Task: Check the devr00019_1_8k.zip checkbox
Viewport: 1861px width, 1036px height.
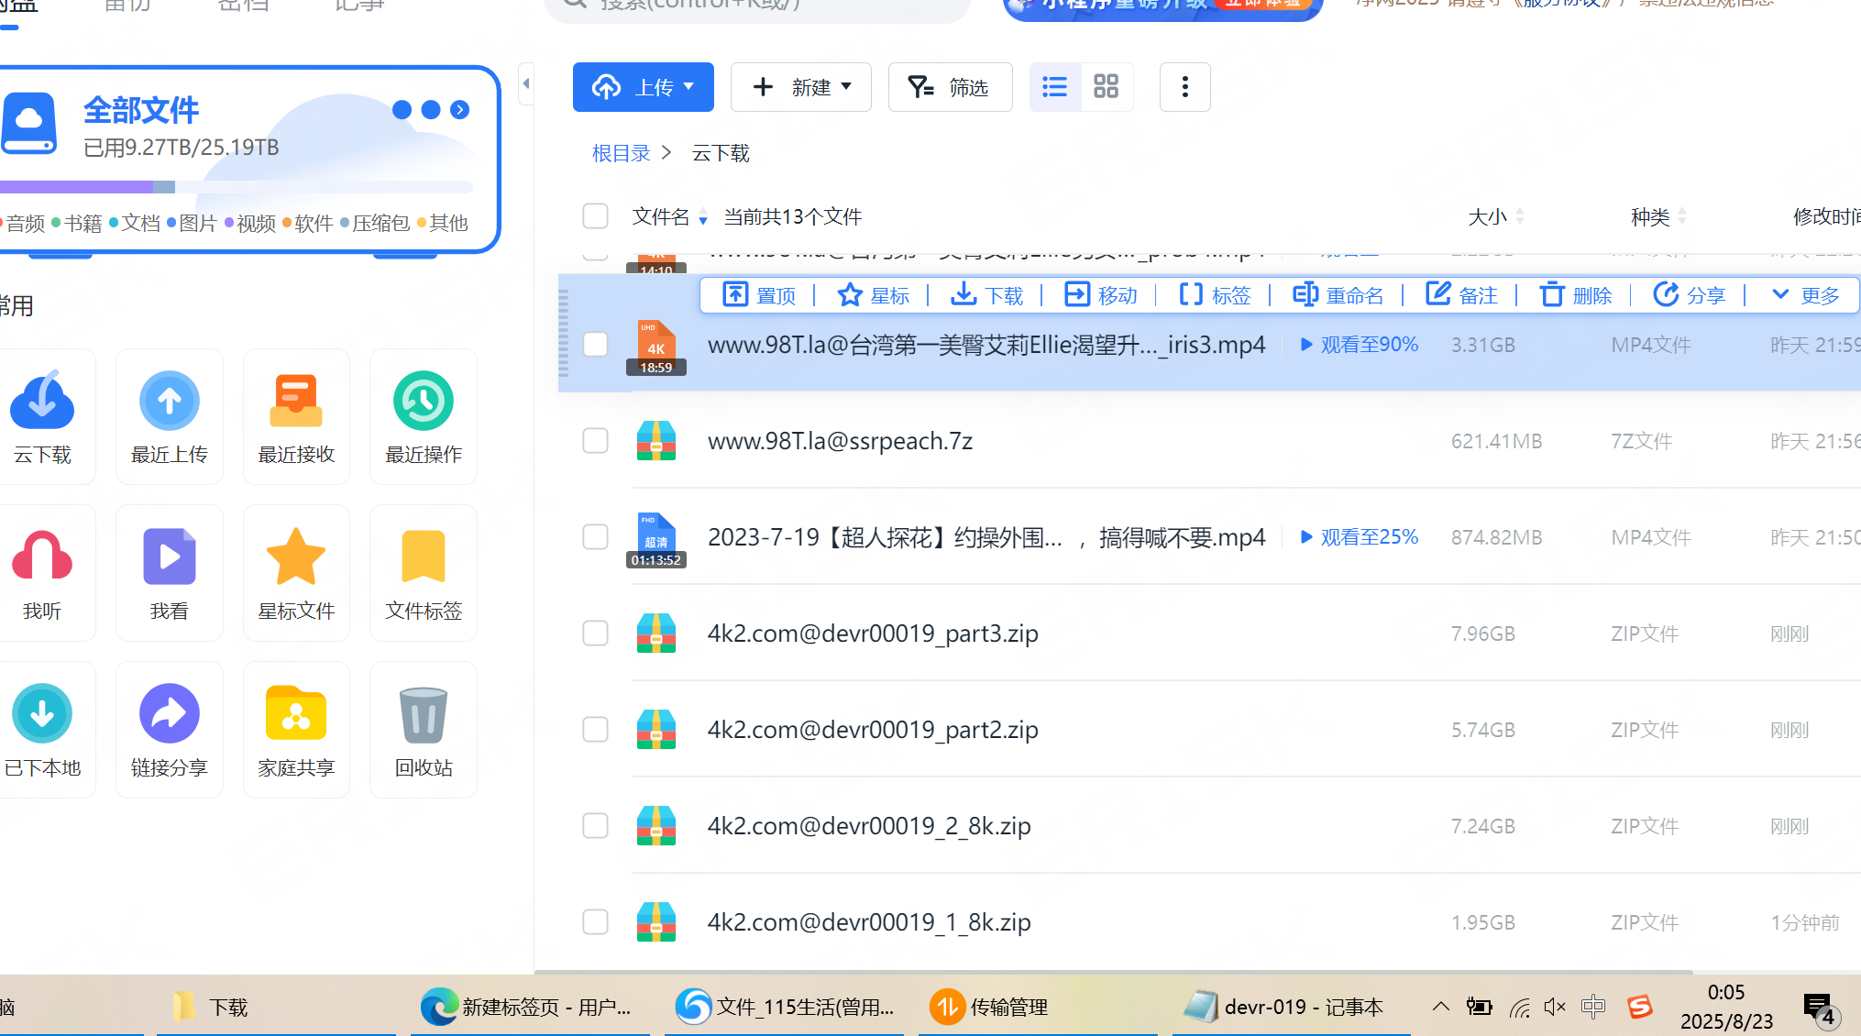Action: click(596, 922)
